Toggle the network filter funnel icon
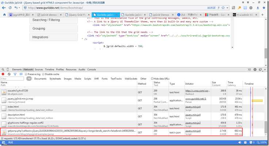This screenshot has height=146, width=269. tap(15, 74)
